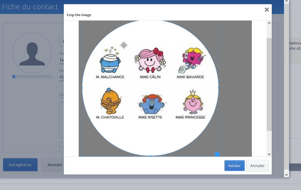Click the "MME RISETTE" label
Screen dimensions: 301x190
coord(150,117)
